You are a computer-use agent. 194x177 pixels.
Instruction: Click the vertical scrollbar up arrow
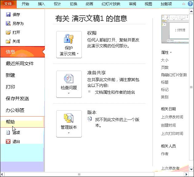(191, 11)
